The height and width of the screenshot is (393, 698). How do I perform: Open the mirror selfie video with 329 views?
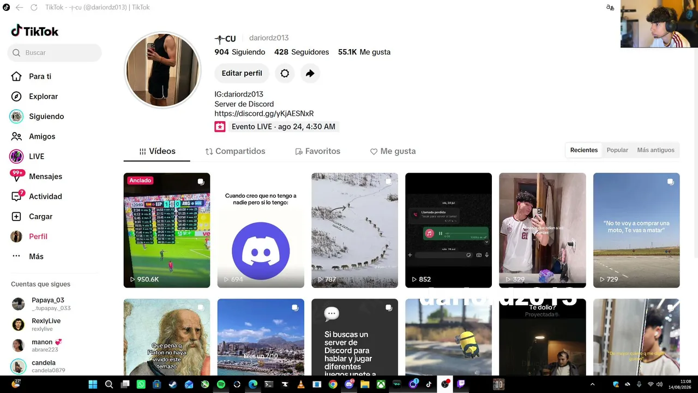tap(543, 230)
